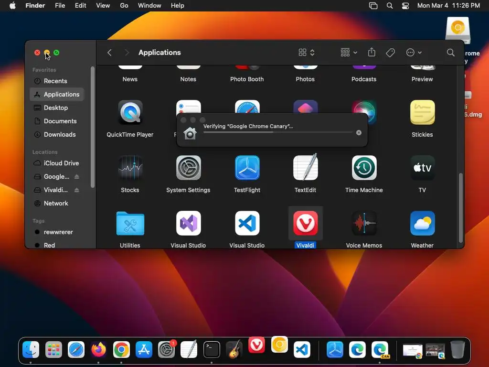This screenshot has width=489, height=367.
Task: Open the Window menu
Action: (x=149, y=6)
